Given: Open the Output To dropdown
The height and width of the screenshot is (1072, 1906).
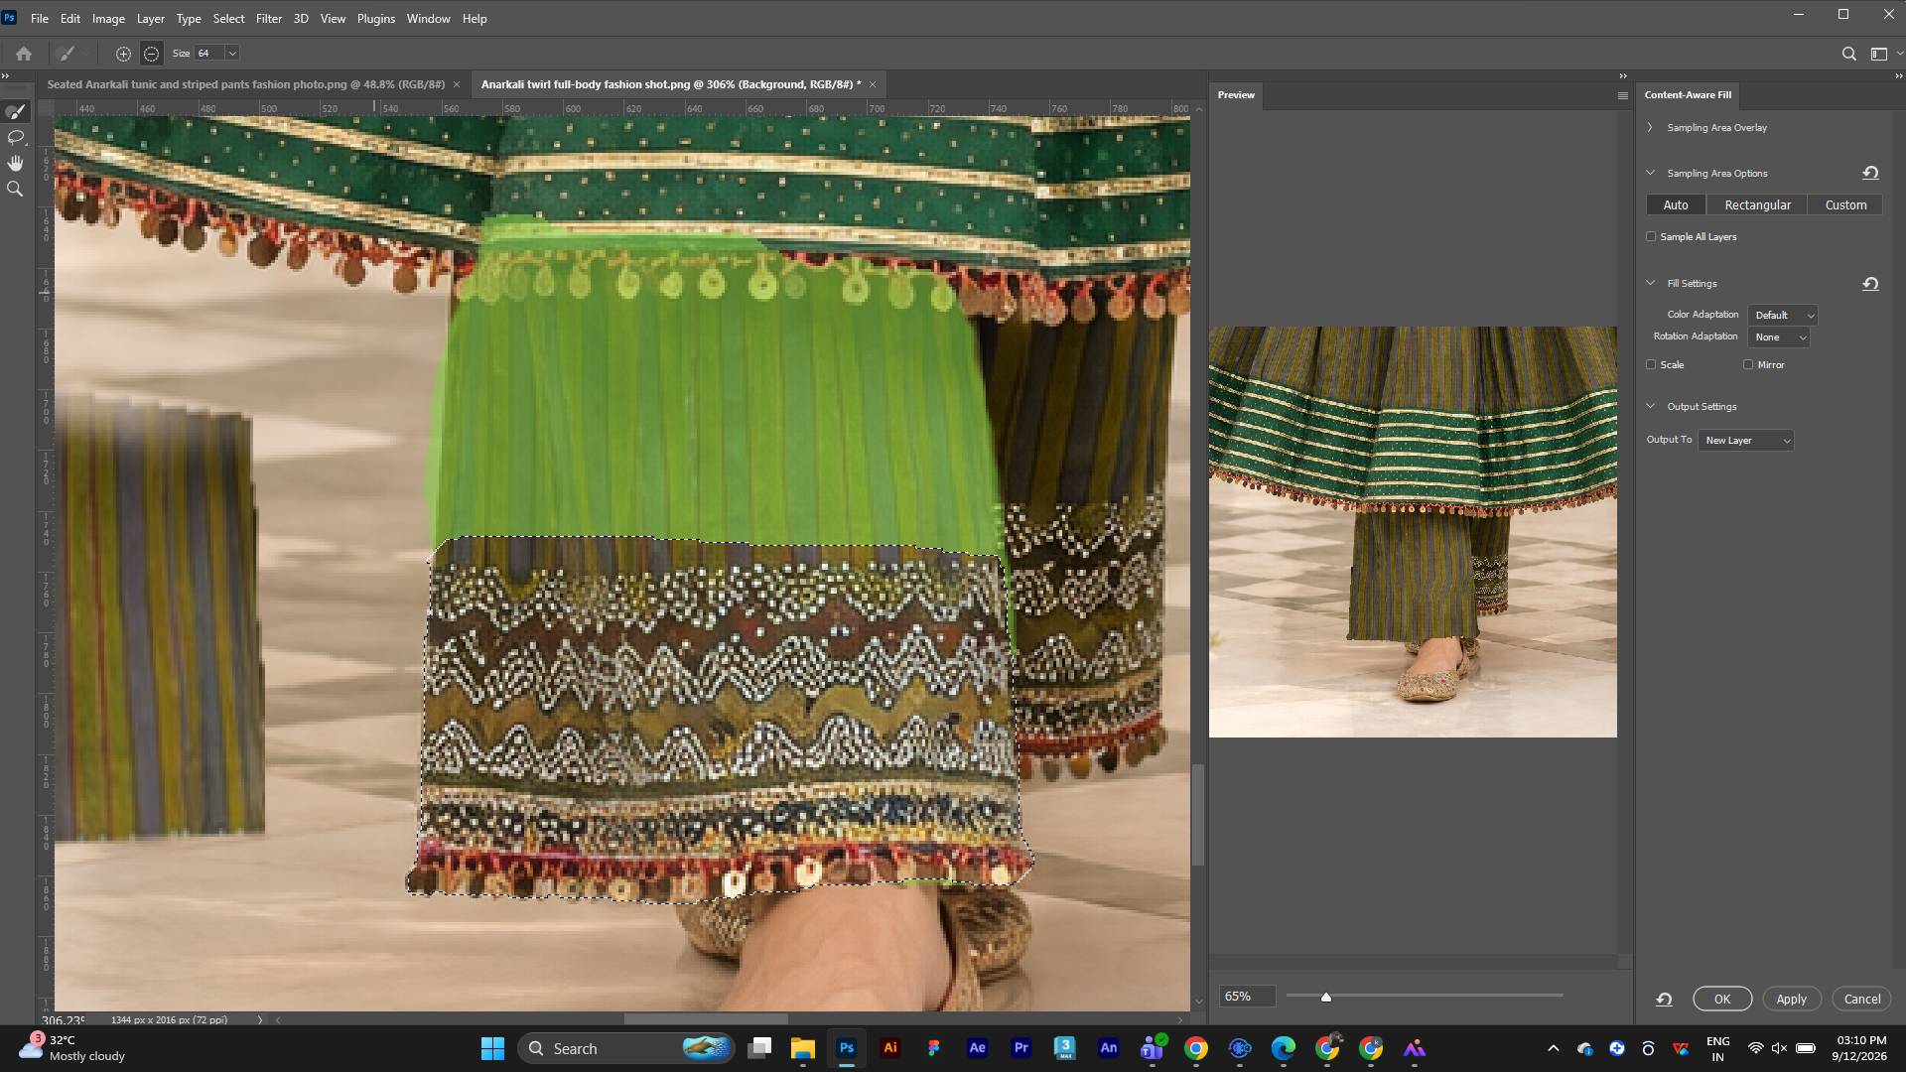Looking at the screenshot, I should click(1746, 441).
